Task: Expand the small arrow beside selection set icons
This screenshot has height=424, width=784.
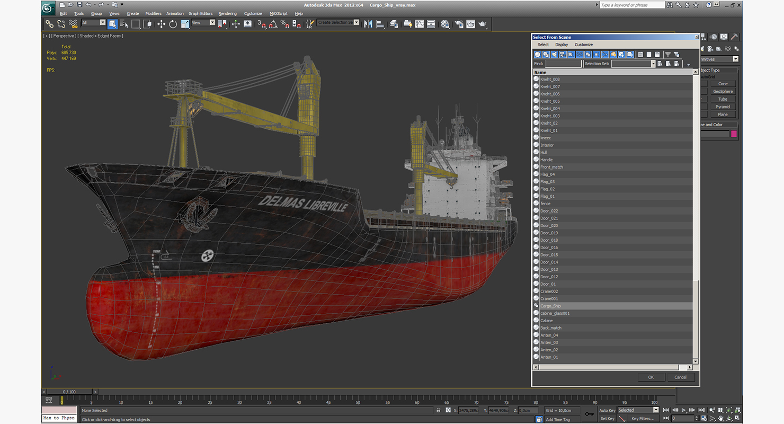Action: [x=689, y=65]
